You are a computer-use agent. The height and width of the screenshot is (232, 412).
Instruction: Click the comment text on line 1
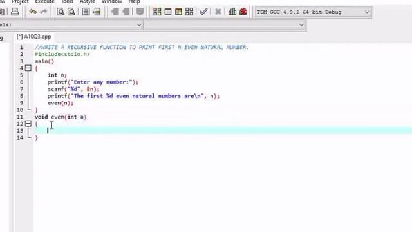(142, 47)
